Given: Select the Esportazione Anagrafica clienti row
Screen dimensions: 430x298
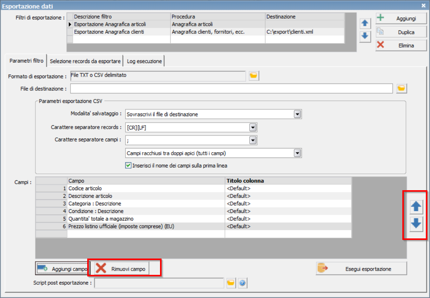Looking at the screenshot, I should coord(206,32).
